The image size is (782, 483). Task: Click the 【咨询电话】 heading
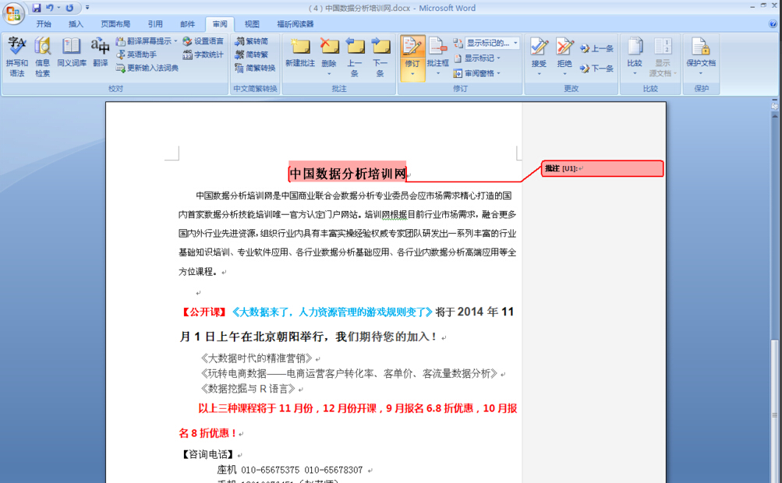point(207,454)
